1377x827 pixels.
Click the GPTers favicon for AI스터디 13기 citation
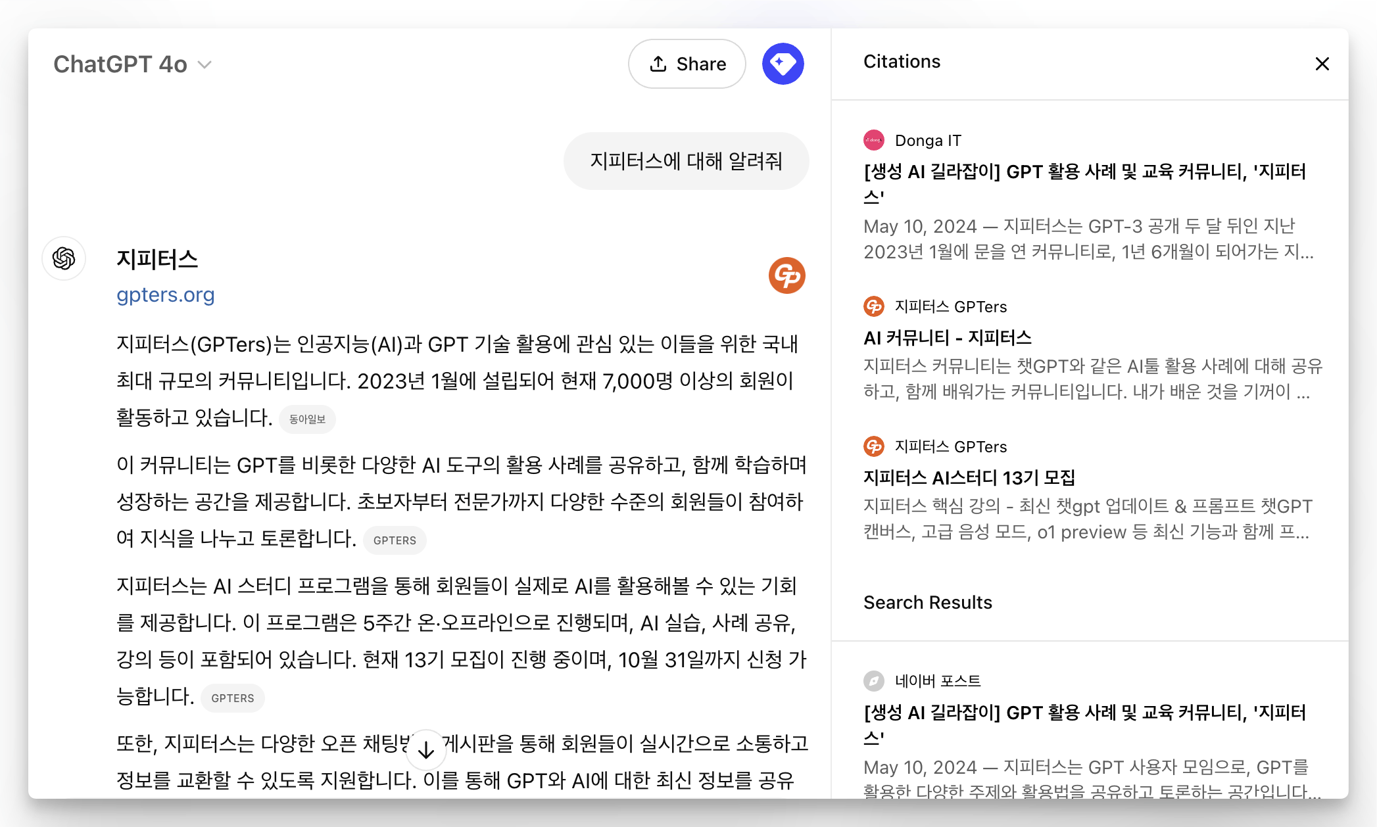tap(873, 446)
